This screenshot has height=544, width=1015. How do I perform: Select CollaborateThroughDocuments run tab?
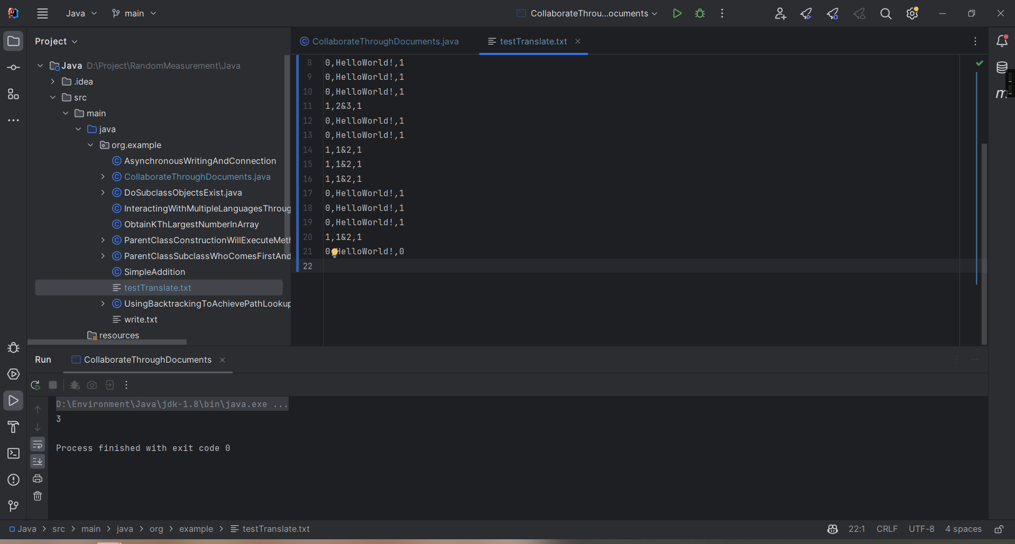pyautogui.click(x=142, y=360)
